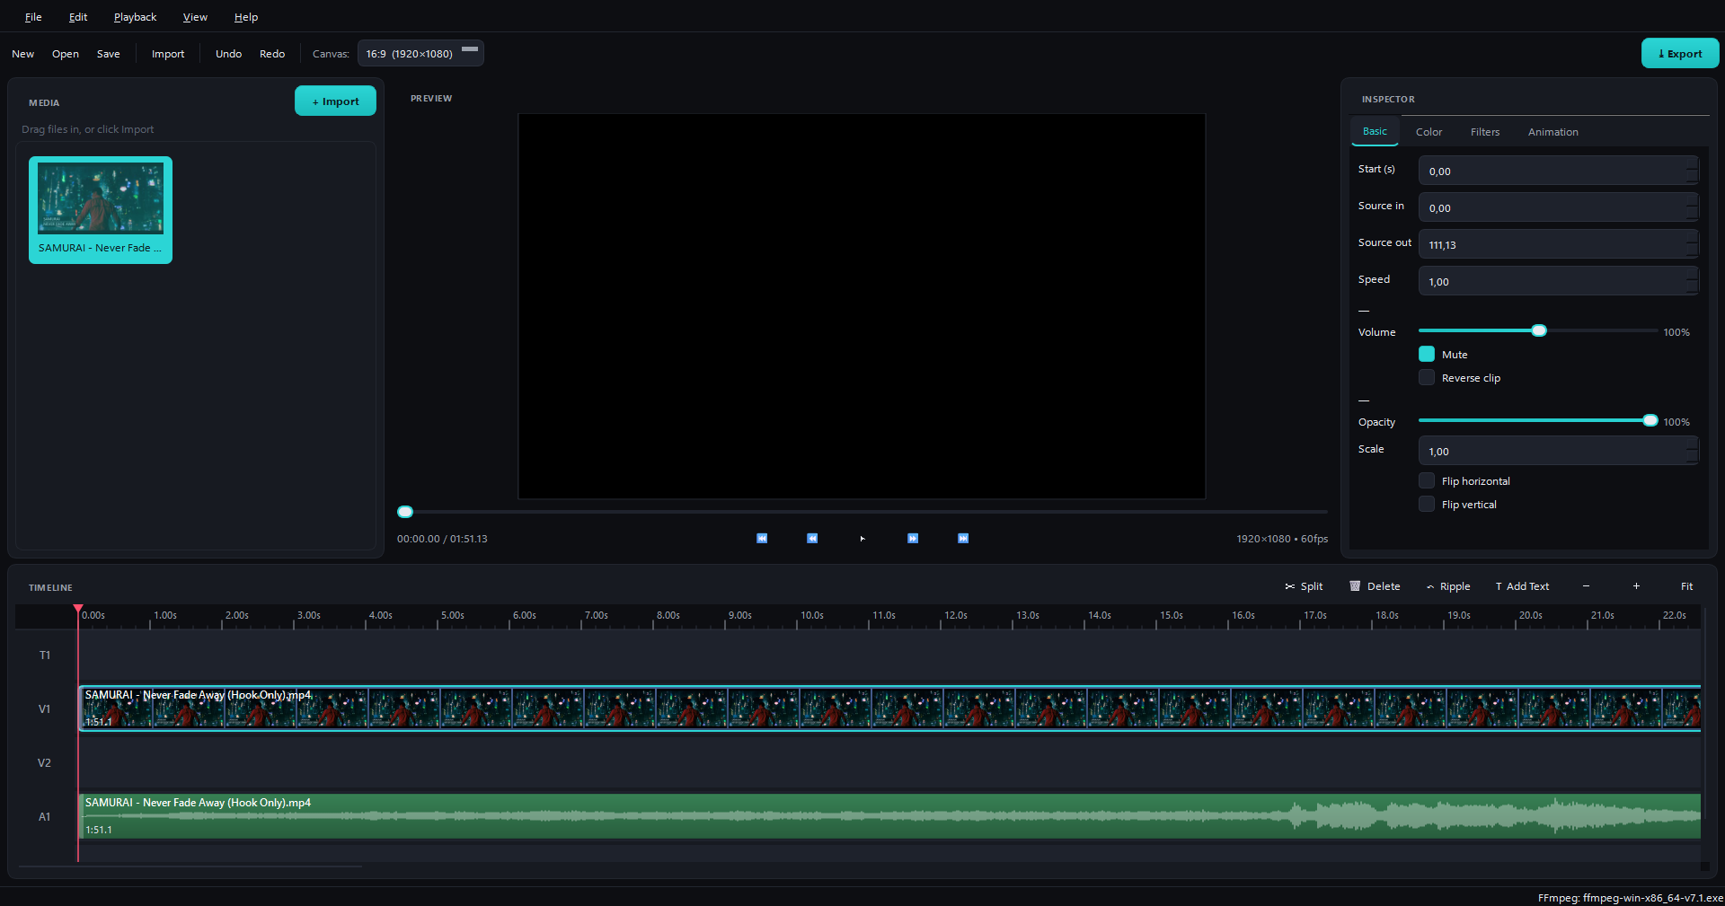
Task: Open the View menu
Action: [x=195, y=17]
